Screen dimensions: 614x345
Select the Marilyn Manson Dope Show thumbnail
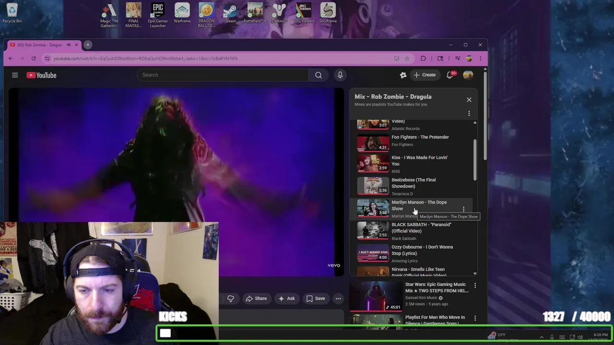(373, 208)
